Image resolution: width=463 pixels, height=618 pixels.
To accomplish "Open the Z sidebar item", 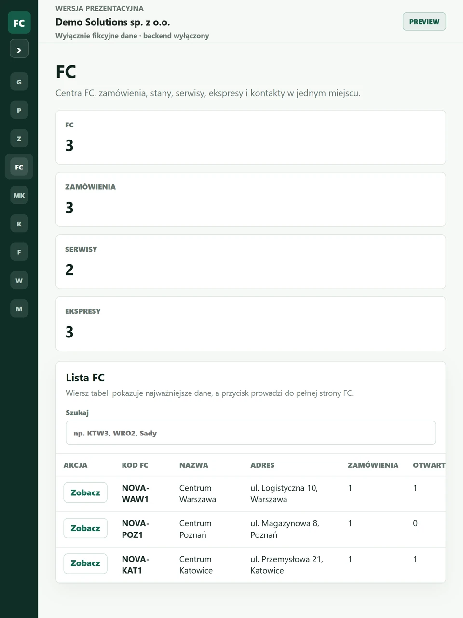I will [x=19, y=139].
